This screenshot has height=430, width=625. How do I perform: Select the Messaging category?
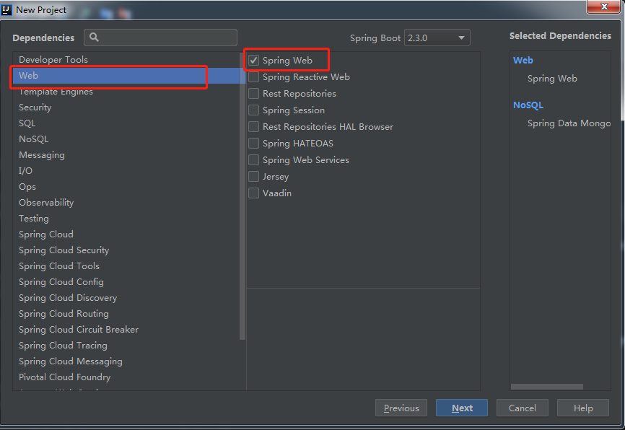(126, 155)
